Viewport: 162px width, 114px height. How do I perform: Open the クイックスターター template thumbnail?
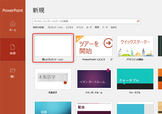135,46
